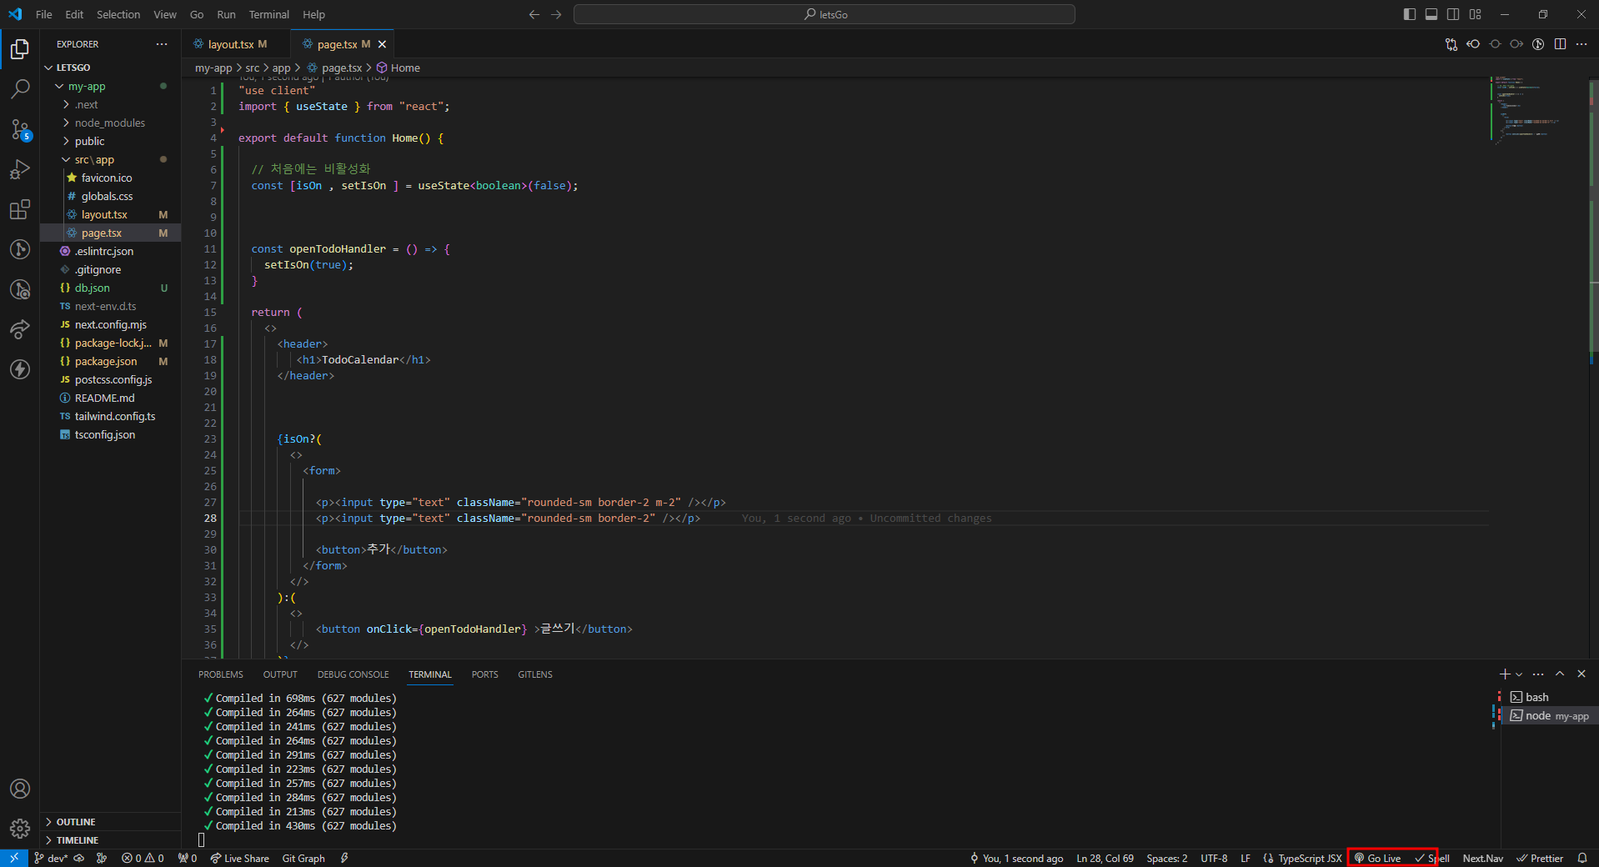Click the letsGo command center search box
Viewport: 1599px width, 867px height.
(825, 14)
